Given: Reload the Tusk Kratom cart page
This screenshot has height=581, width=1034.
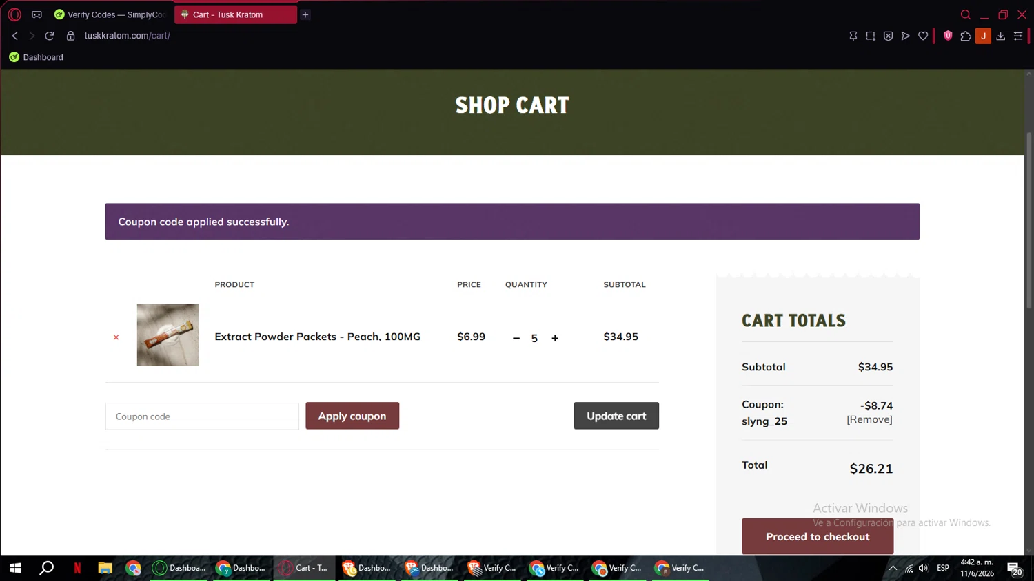Looking at the screenshot, I should (50, 36).
